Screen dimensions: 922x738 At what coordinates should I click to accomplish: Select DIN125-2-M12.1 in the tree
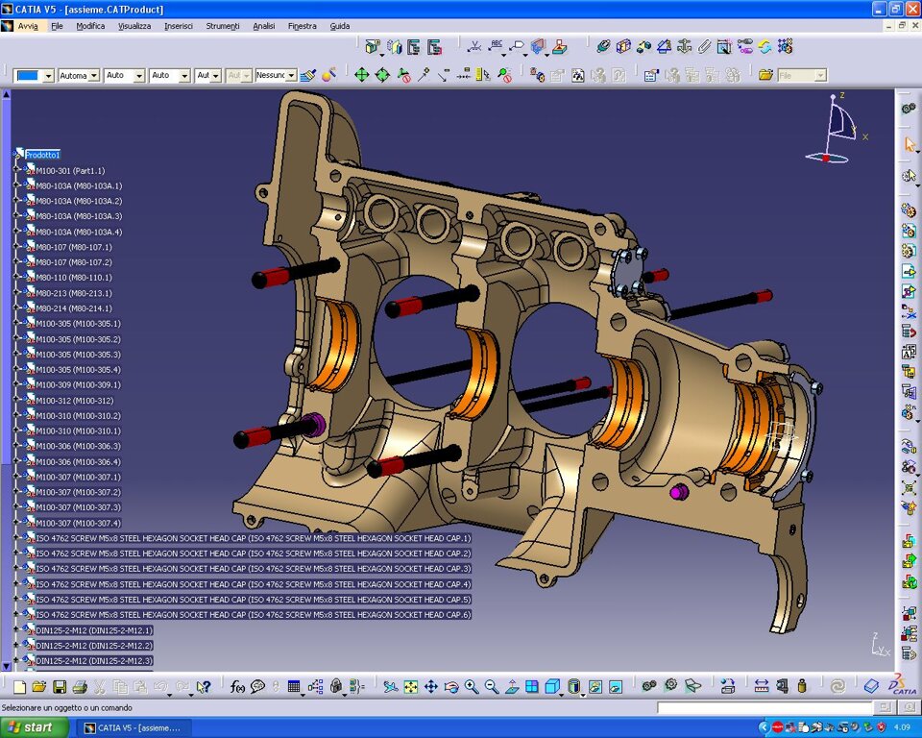point(94,630)
